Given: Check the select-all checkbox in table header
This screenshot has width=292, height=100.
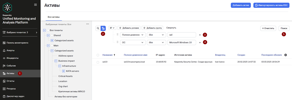Looking at the screenshot, I should pyautogui.click(x=98, y=55).
